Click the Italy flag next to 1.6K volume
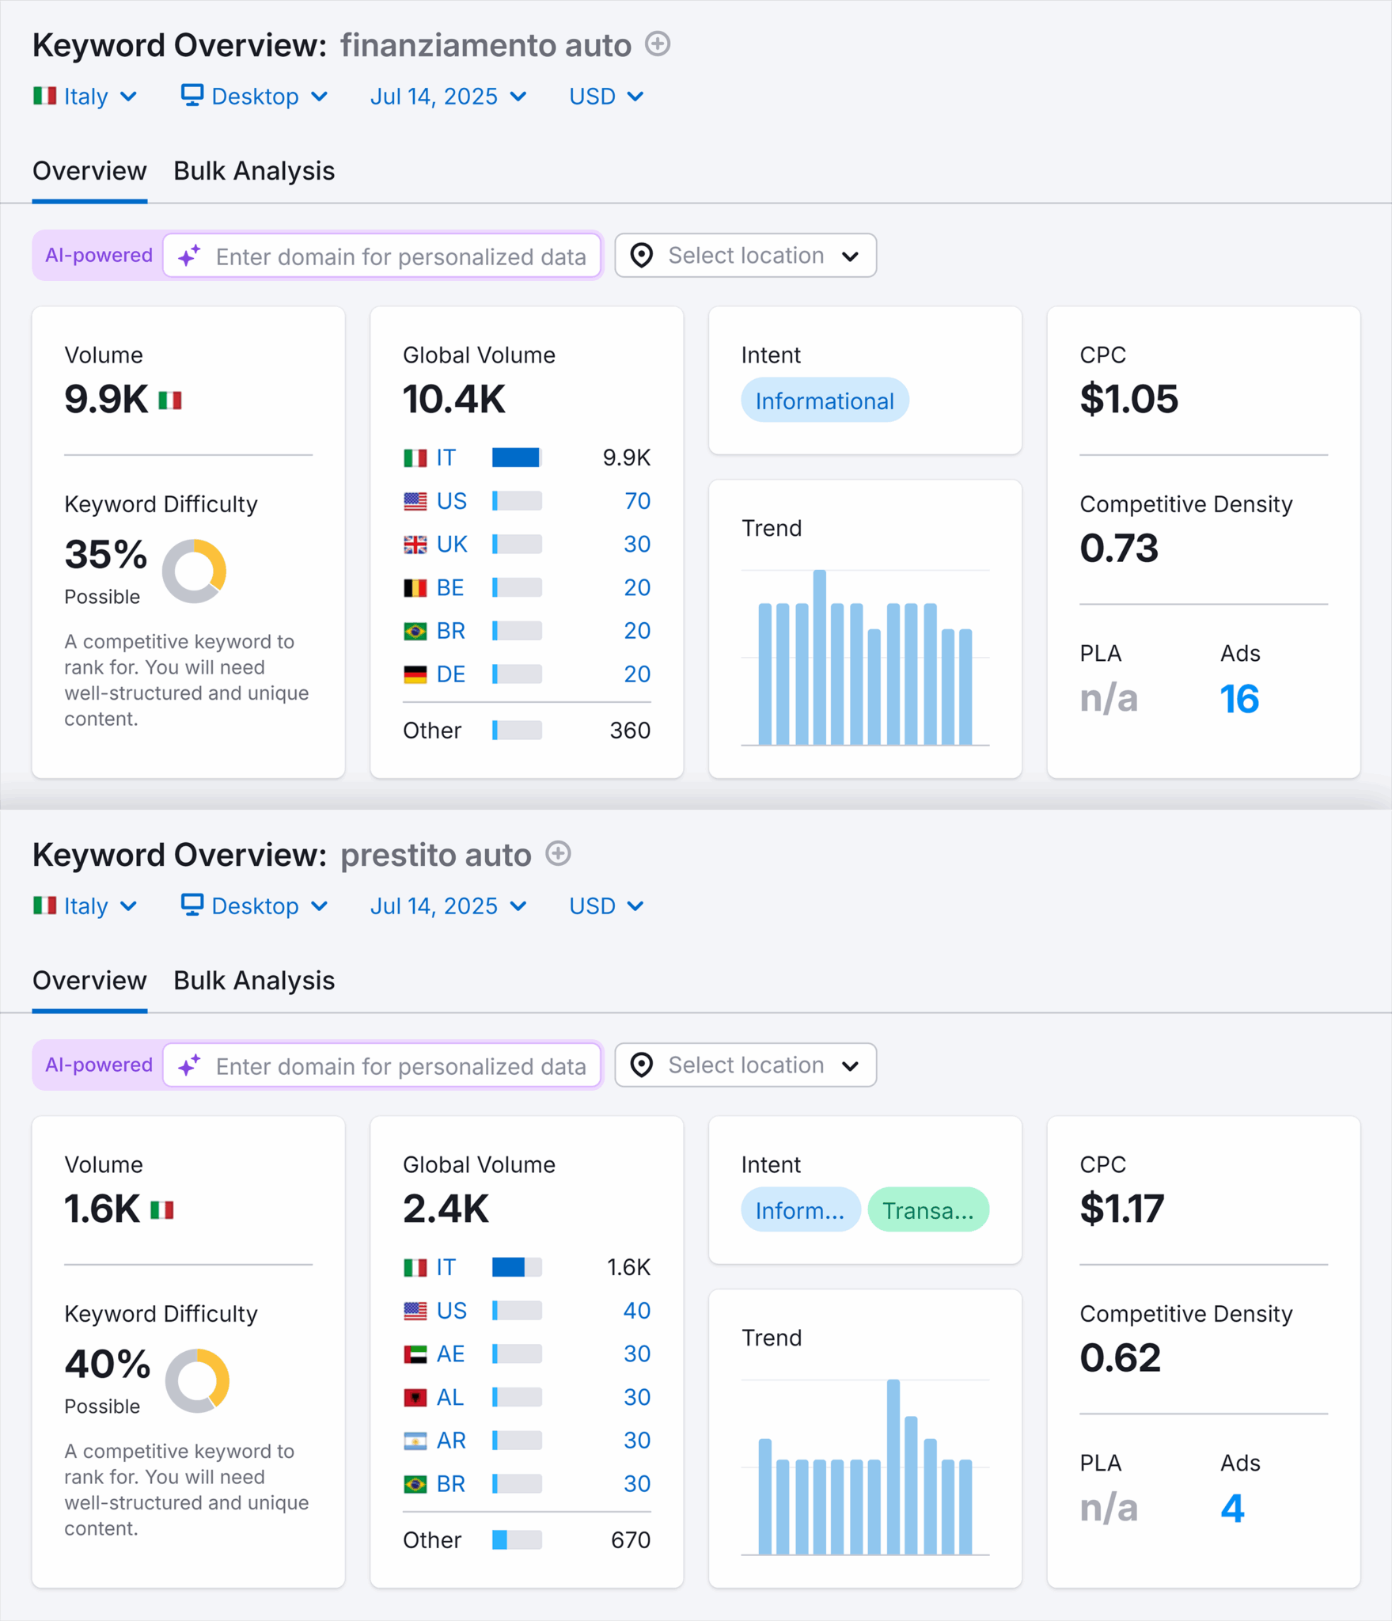Image resolution: width=1392 pixels, height=1621 pixels. click(x=162, y=1210)
